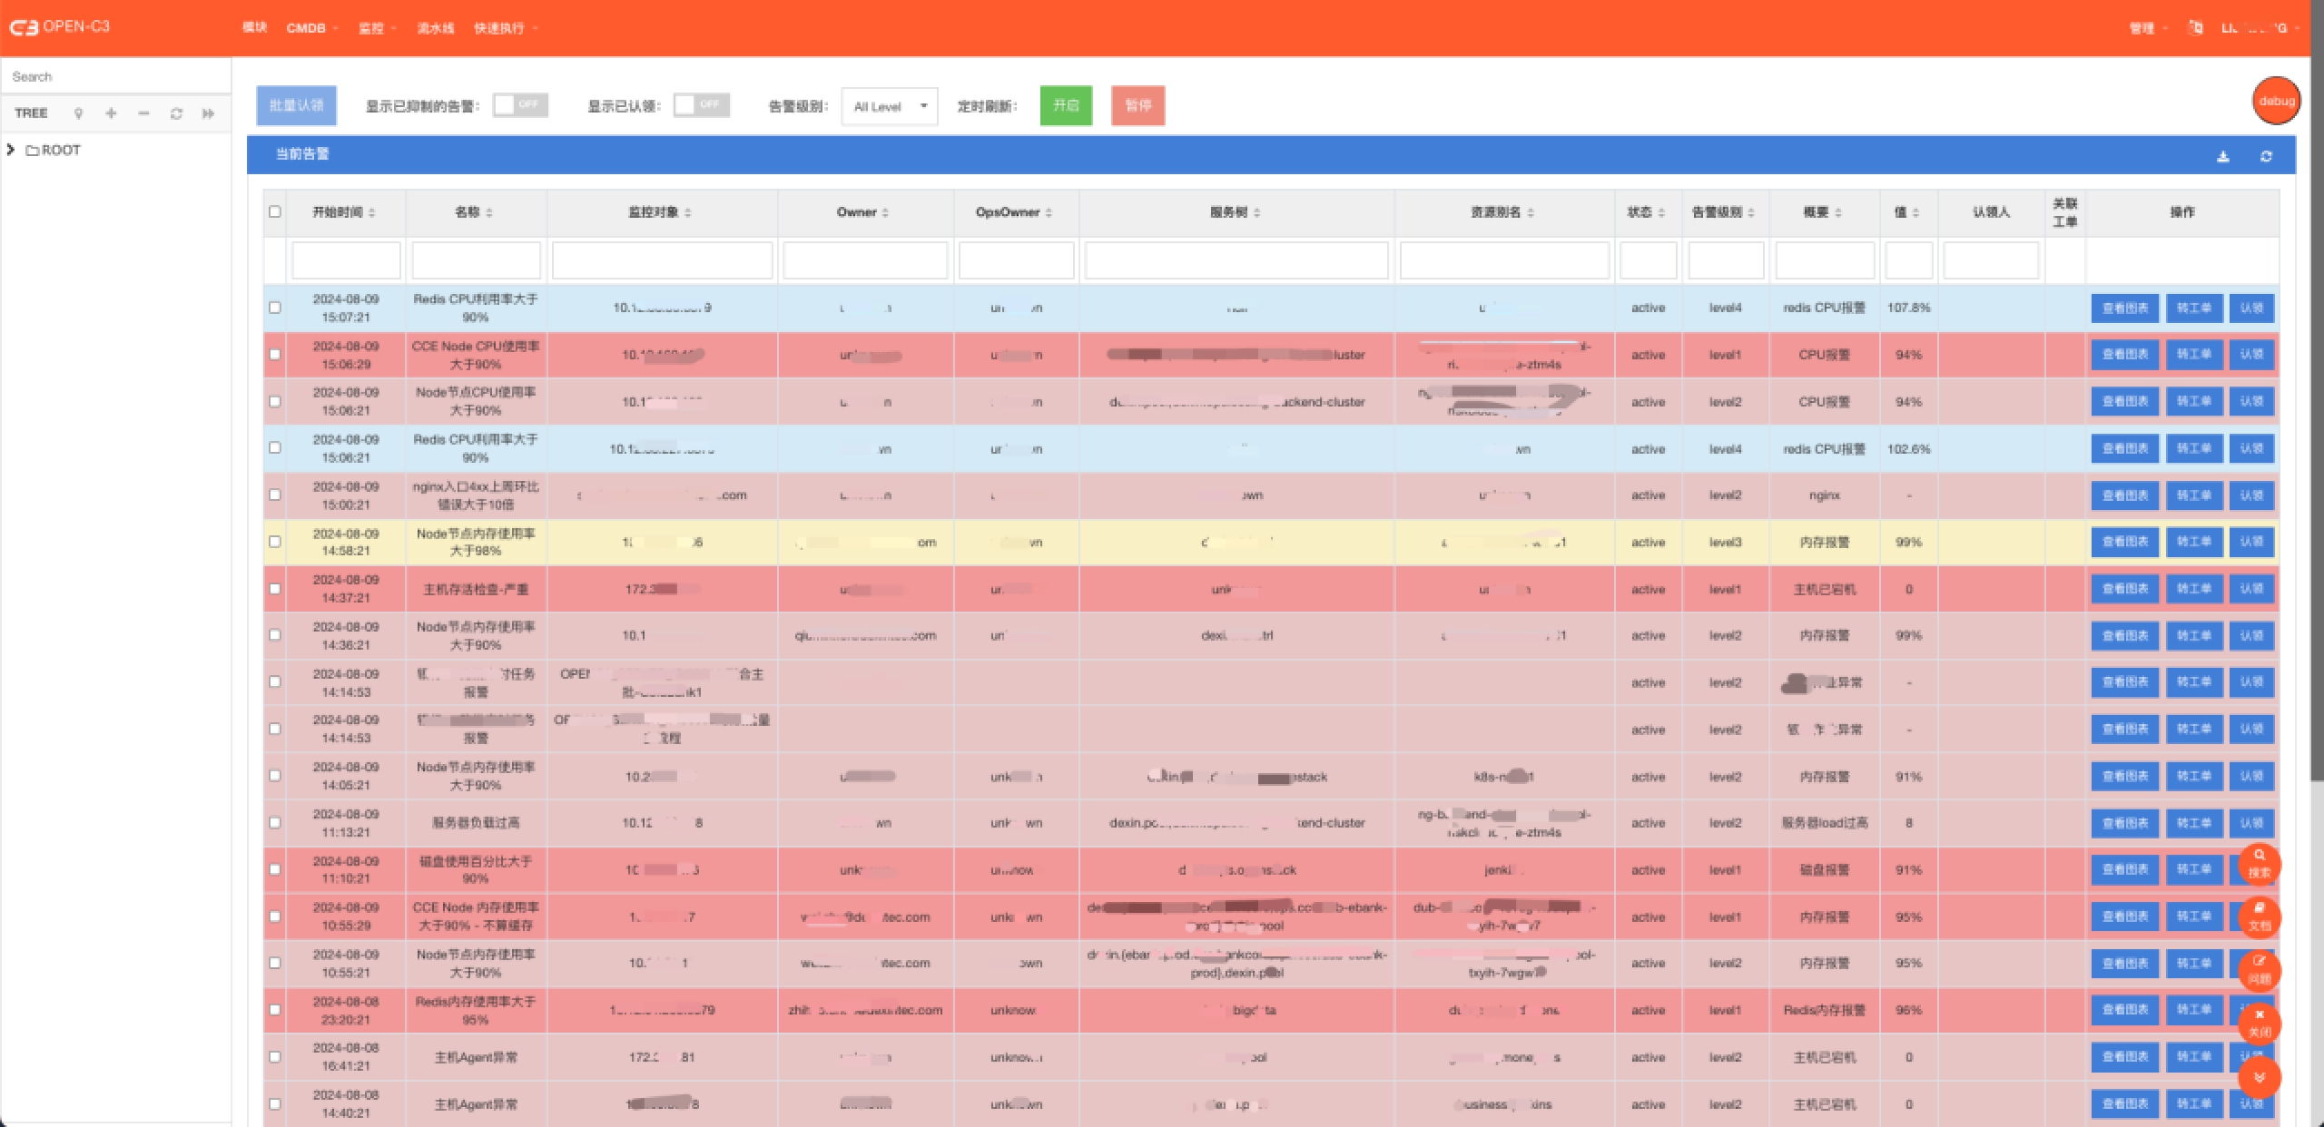Image resolution: width=2324 pixels, height=1127 pixels.
Task: Click the tree fast-forward arrows icon
Action: pyautogui.click(x=209, y=113)
